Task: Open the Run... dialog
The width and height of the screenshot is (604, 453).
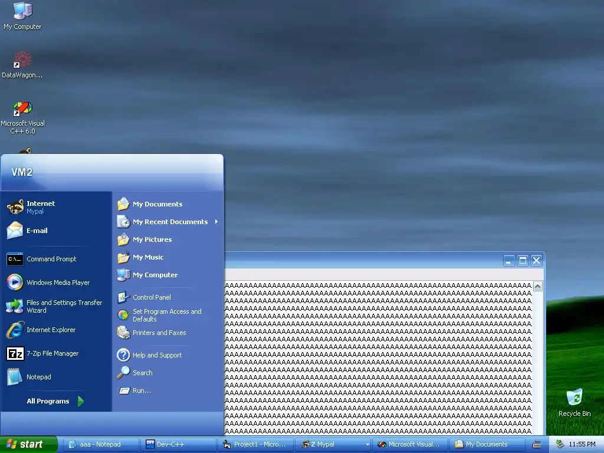Action: coord(168,390)
